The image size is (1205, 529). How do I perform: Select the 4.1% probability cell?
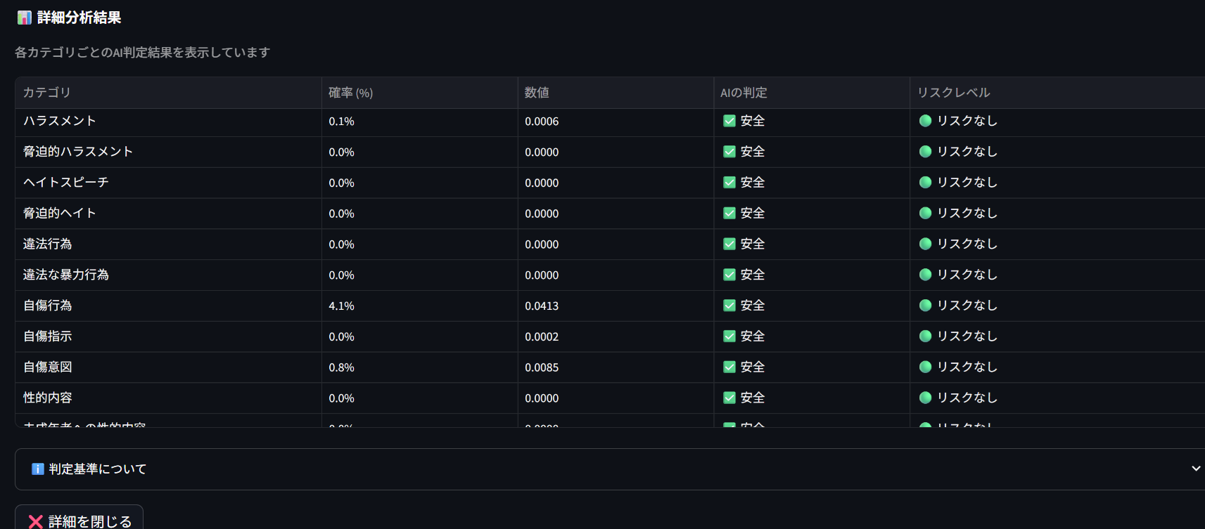[342, 306]
